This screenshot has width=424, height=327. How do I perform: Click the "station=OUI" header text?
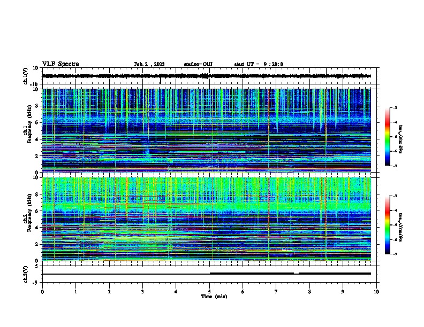pos(198,64)
